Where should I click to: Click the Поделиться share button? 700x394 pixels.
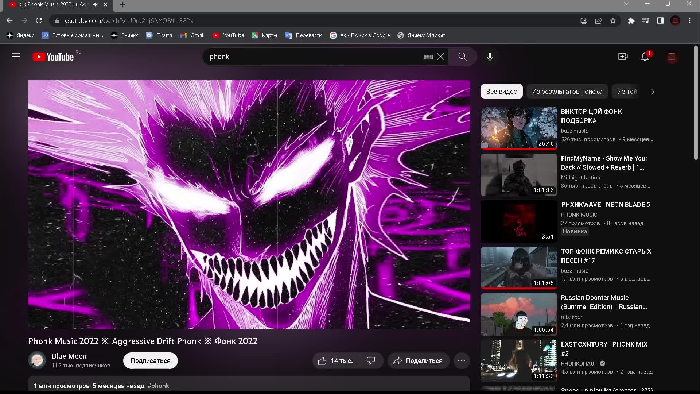(418, 361)
